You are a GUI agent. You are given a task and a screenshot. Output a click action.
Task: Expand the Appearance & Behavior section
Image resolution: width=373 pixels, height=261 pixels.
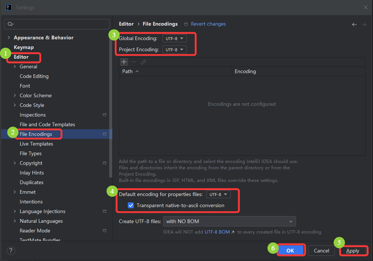pos(9,37)
